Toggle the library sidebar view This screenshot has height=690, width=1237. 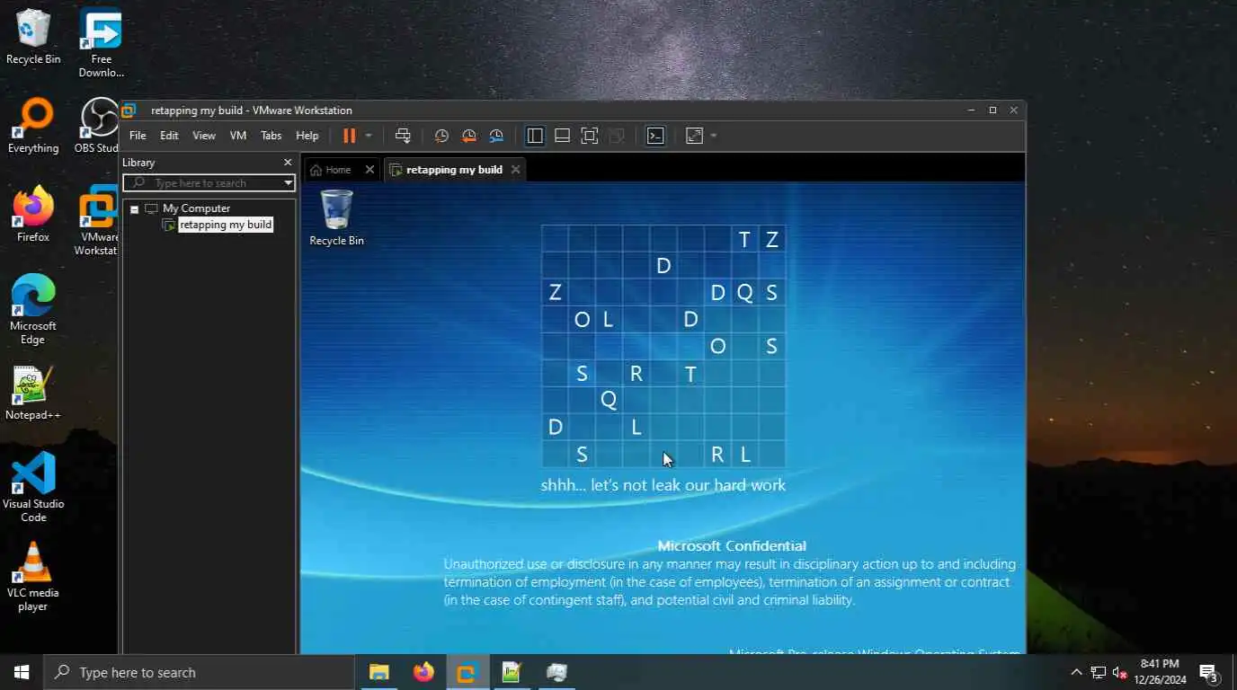pos(535,136)
